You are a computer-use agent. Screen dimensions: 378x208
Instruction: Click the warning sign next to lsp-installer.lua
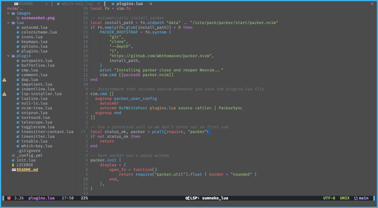[x=4, y=94]
